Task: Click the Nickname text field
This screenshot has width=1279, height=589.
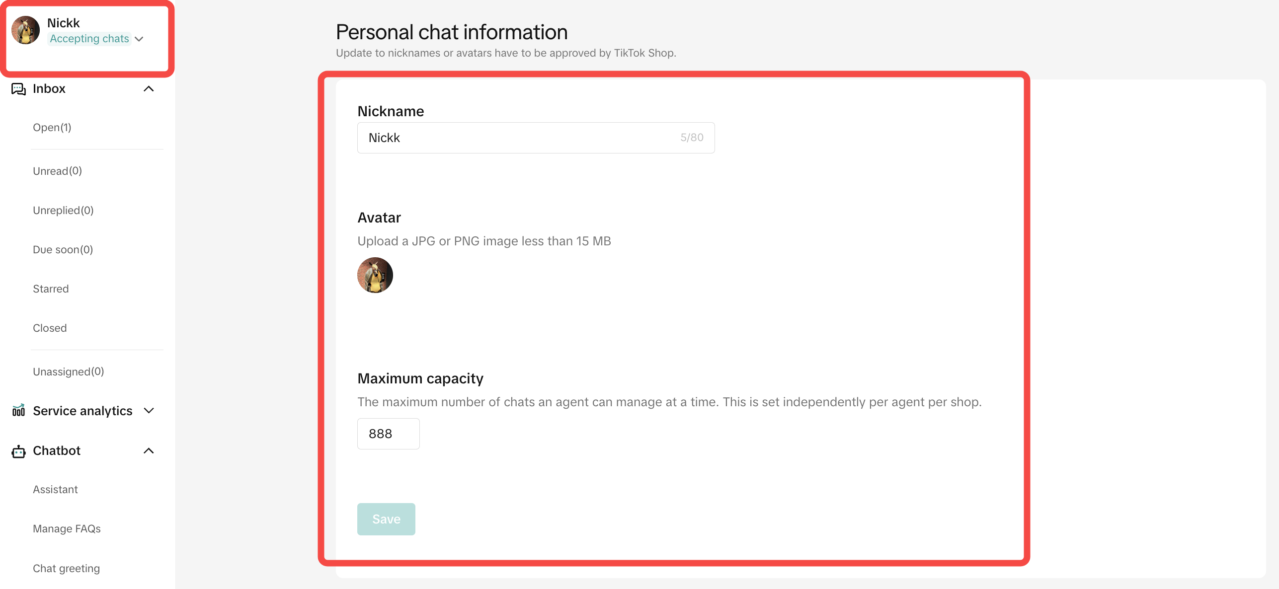Action: click(x=522, y=138)
